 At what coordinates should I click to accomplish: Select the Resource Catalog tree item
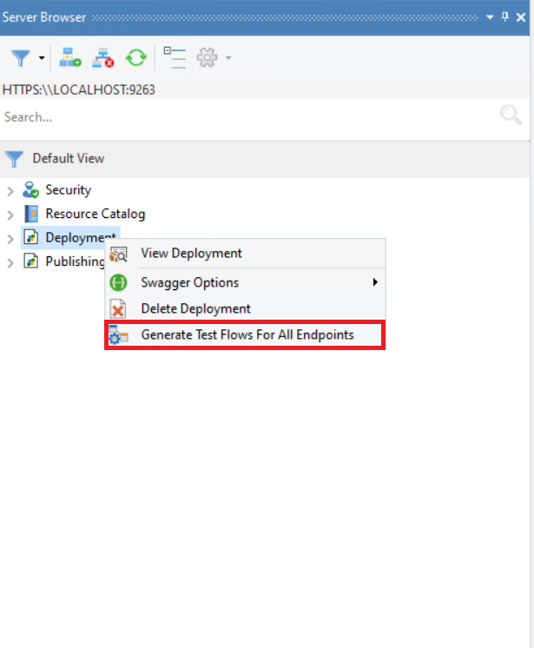pyautogui.click(x=95, y=214)
